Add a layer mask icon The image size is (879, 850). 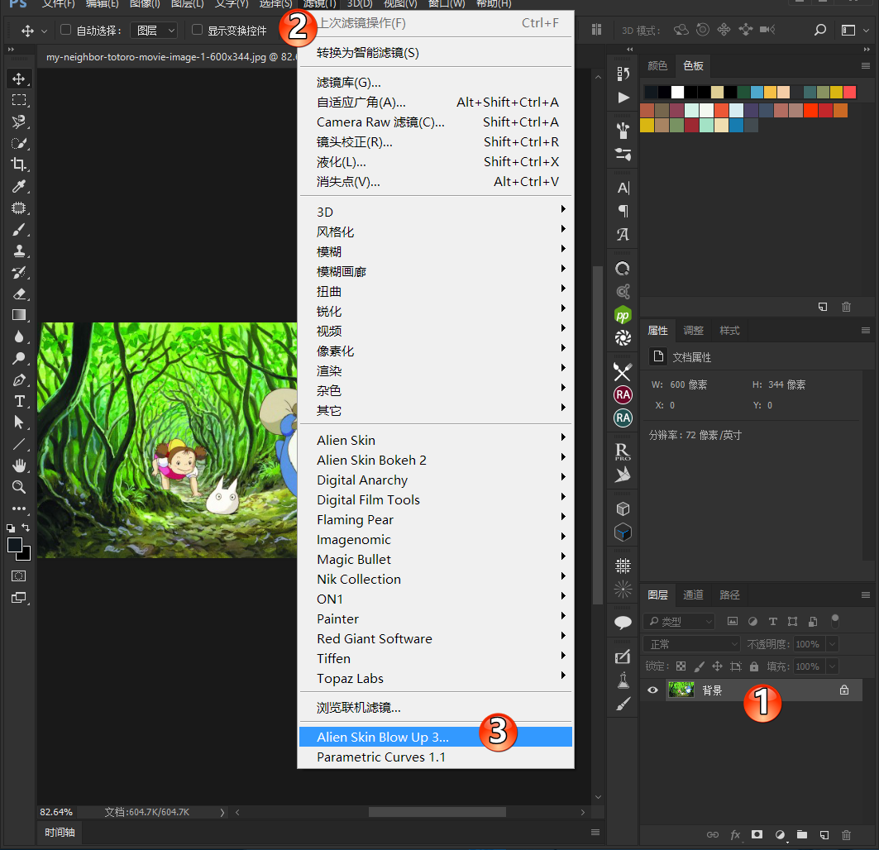point(757,835)
